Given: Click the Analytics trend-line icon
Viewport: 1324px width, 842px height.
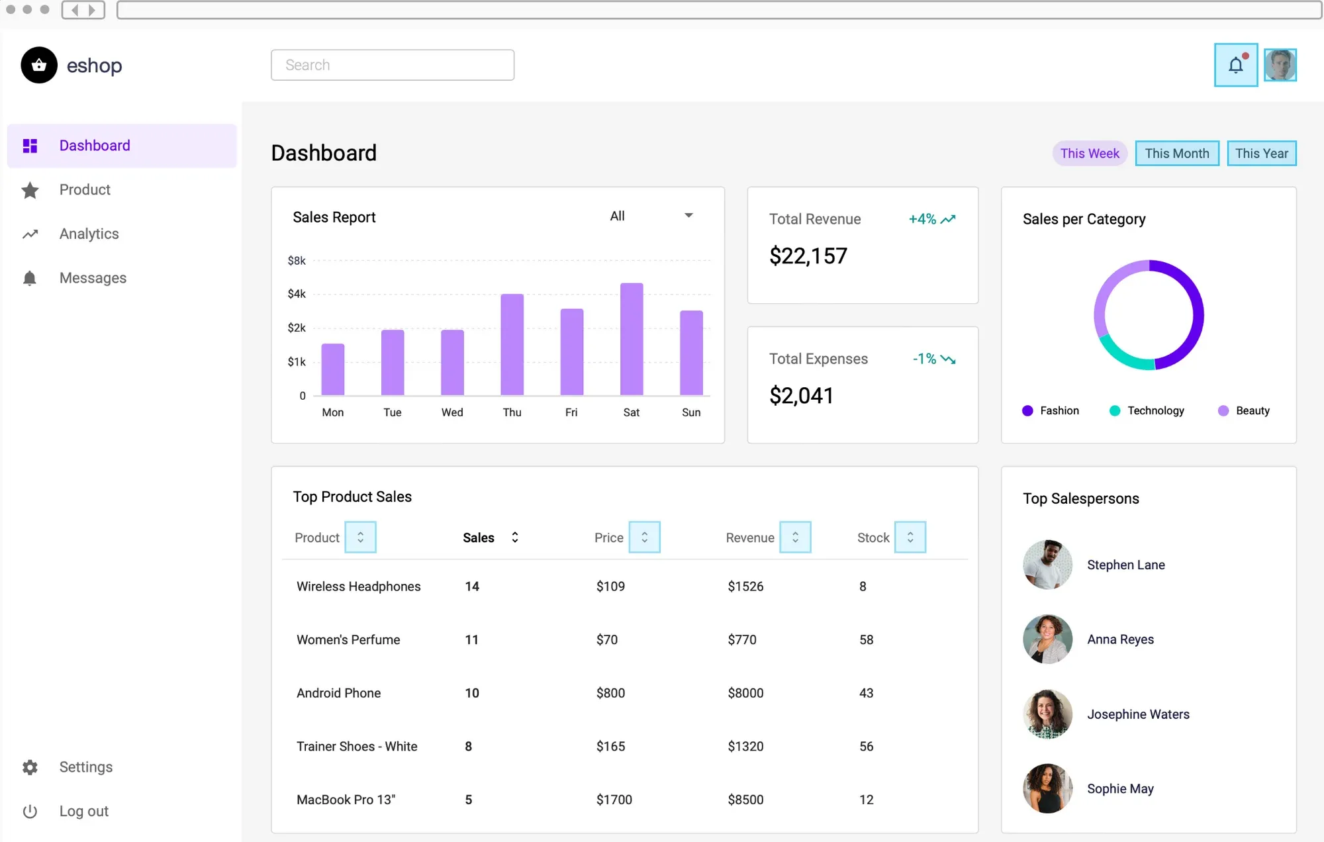Looking at the screenshot, I should [30, 234].
